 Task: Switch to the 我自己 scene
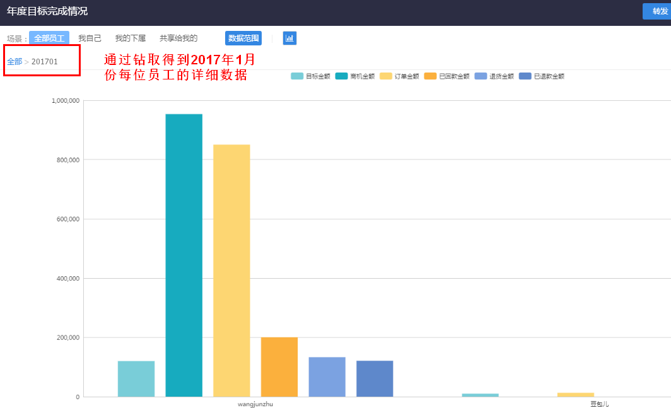coord(90,38)
